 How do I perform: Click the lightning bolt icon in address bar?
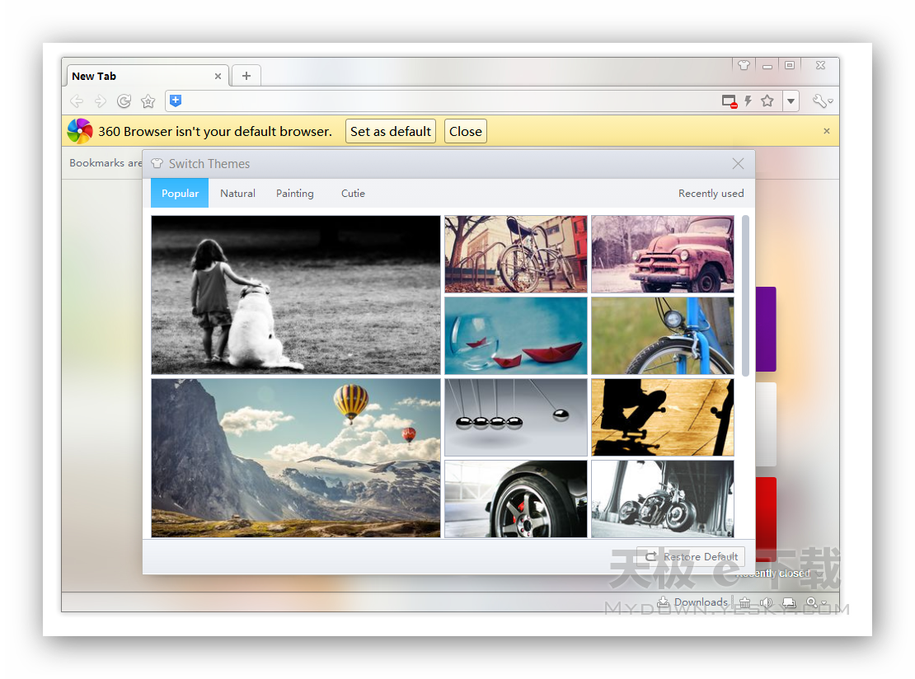pos(748,101)
